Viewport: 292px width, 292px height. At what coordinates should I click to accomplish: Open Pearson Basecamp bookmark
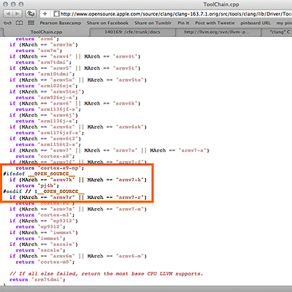pos(60,23)
